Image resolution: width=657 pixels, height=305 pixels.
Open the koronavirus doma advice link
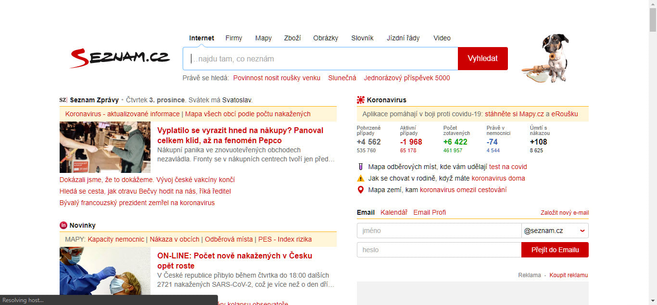coord(498,178)
